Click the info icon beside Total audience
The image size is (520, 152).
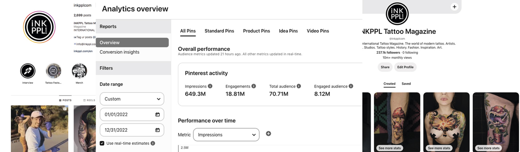[299, 86]
